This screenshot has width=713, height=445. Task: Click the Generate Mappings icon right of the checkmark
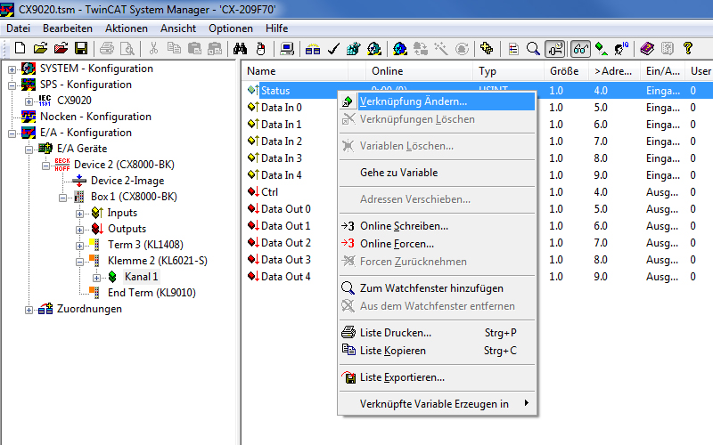(353, 48)
